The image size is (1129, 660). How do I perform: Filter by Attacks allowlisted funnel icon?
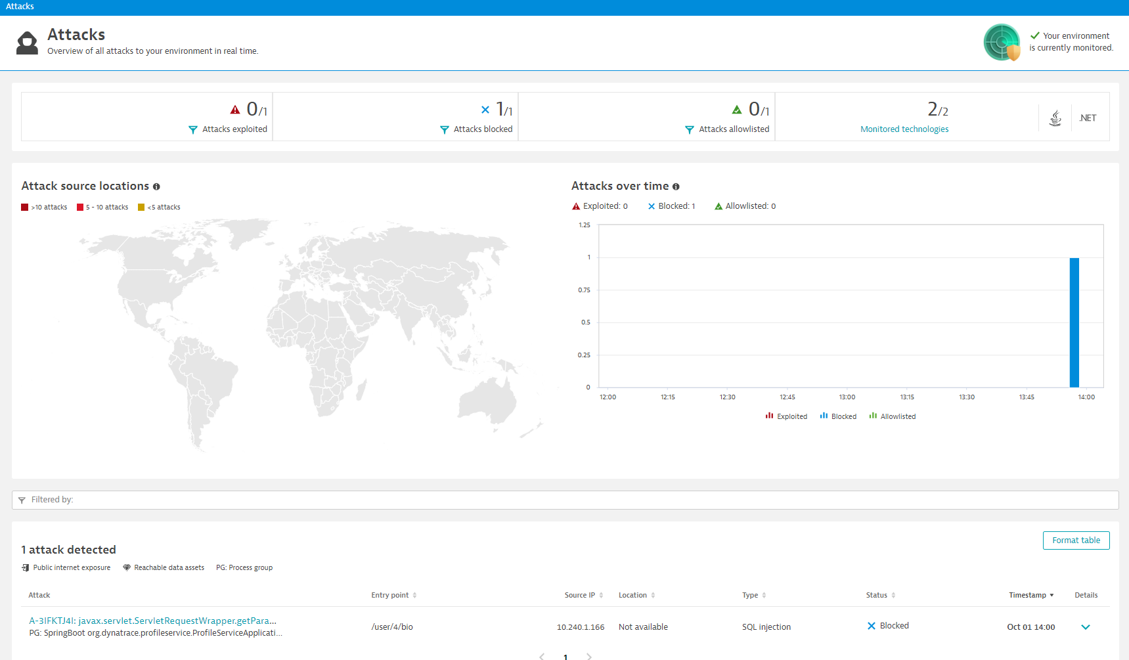click(x=689, y=130)
